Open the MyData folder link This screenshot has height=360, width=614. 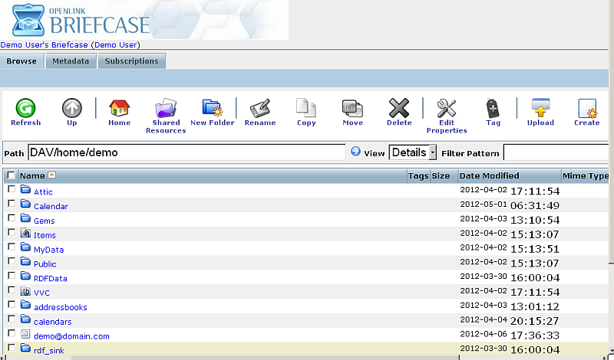(x=48, y=250)
